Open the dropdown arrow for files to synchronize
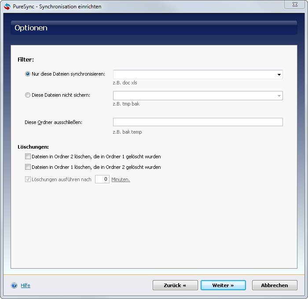 coord(279,75)
